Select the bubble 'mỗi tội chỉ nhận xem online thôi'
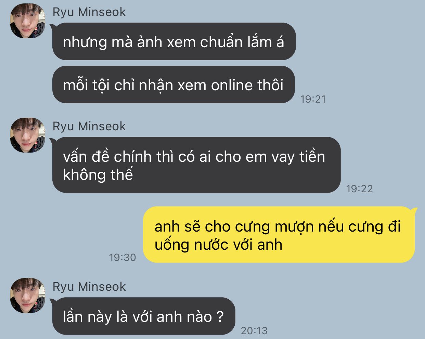 point(173,84)
